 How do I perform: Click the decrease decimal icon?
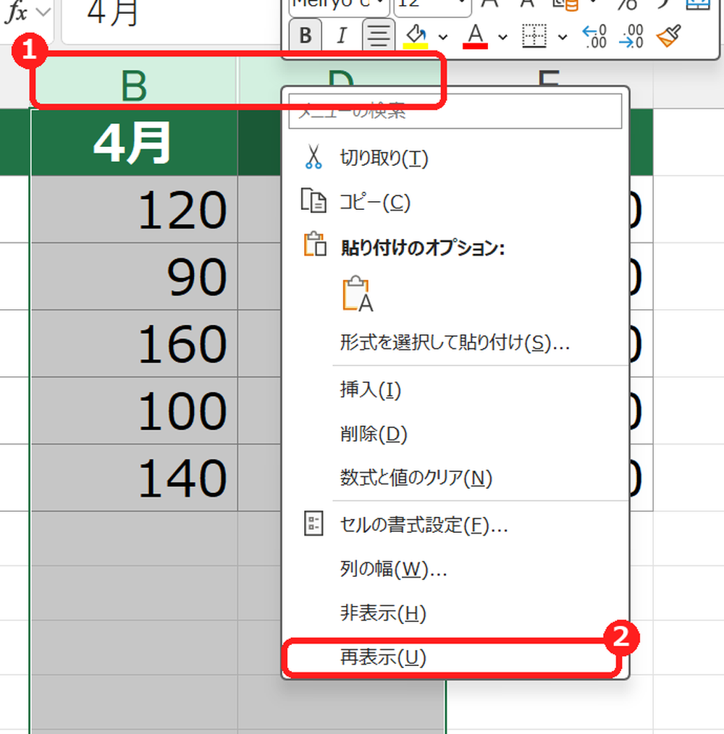pyautogui.click(x=631, y=36)
